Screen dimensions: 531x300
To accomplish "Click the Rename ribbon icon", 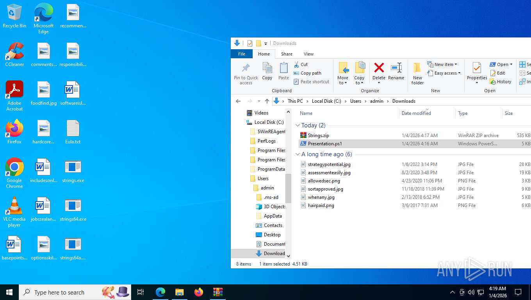I will (396, 68).
